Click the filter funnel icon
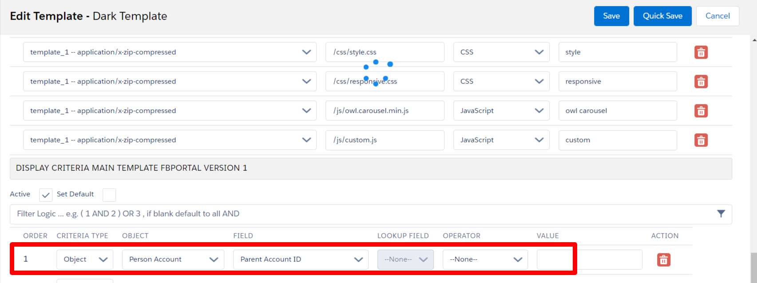 721,214
